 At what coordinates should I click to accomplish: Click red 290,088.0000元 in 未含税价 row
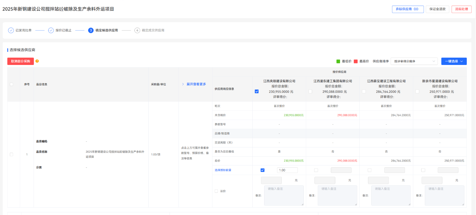[347, 115]
